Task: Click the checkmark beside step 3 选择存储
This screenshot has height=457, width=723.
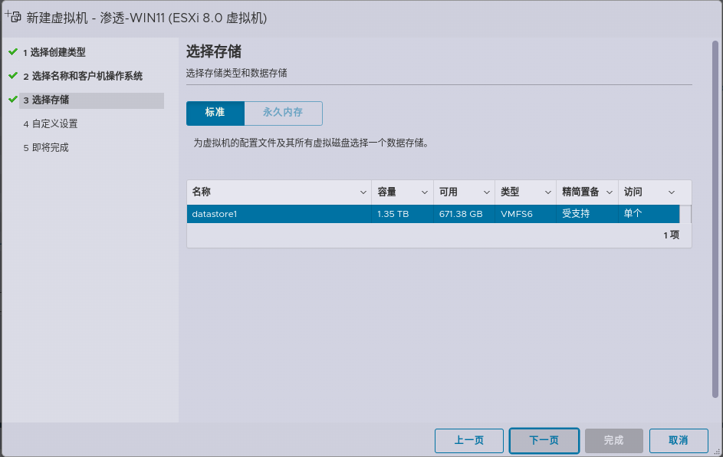Action: [x=13, y=100]
